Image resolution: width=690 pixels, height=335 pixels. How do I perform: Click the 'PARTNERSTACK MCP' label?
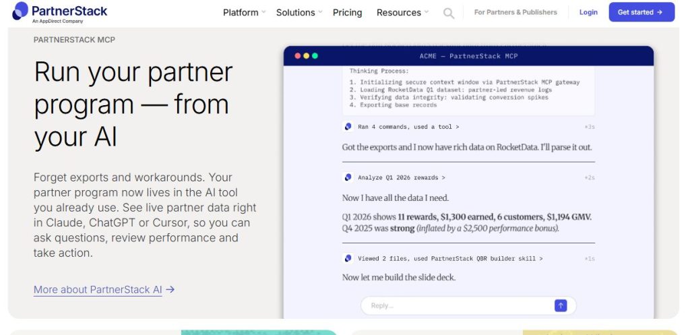coord(74,40)
